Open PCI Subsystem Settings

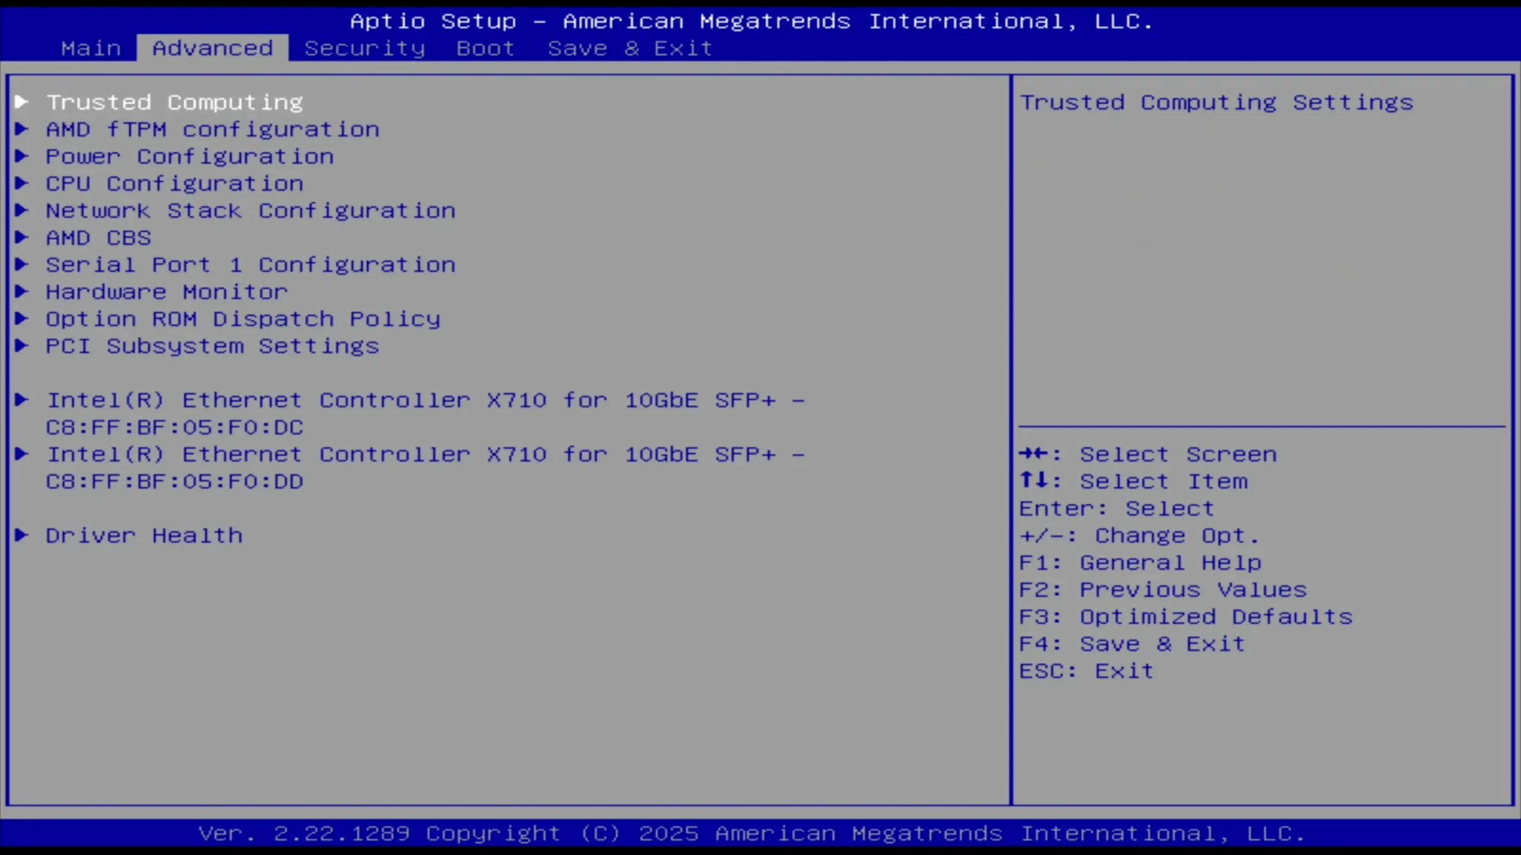(213, 346)
